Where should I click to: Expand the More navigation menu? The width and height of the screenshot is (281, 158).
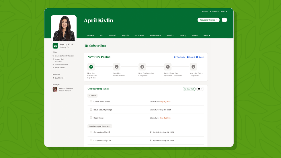207,36
